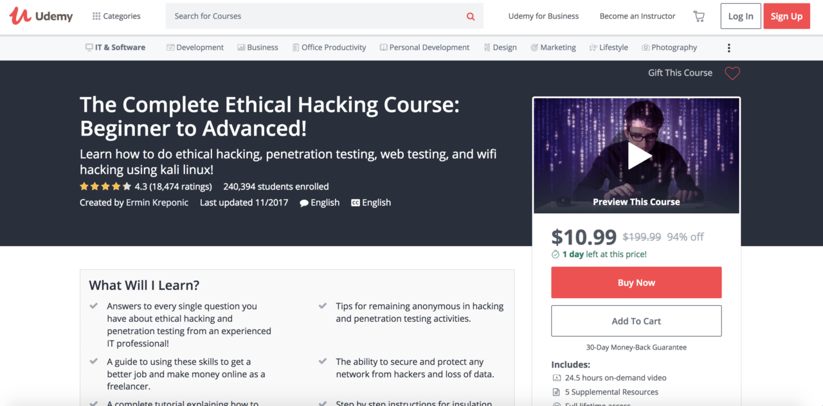823x406 pixels.
Task: Add course to wishlist heart icon
Action: click(732, 73)
